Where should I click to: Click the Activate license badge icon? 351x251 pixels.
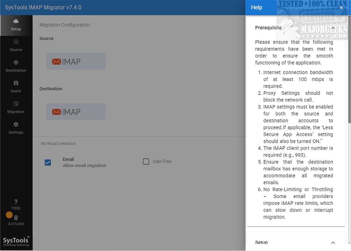click(16, 218)
